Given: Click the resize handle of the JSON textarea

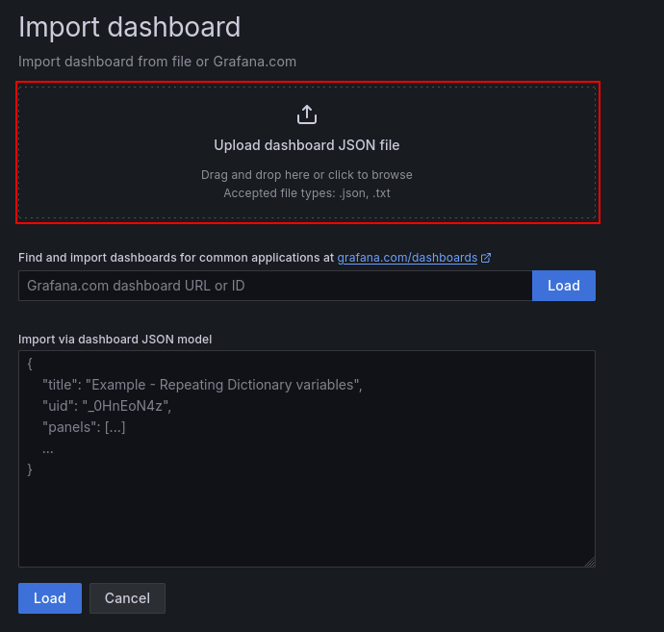Looking at the screenshot, I should click(x=590, y=562).
